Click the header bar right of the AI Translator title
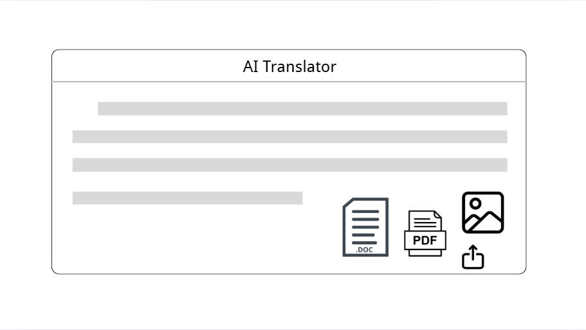The height and width of the screenshot is (330, 586). click(x=431, y=66)
